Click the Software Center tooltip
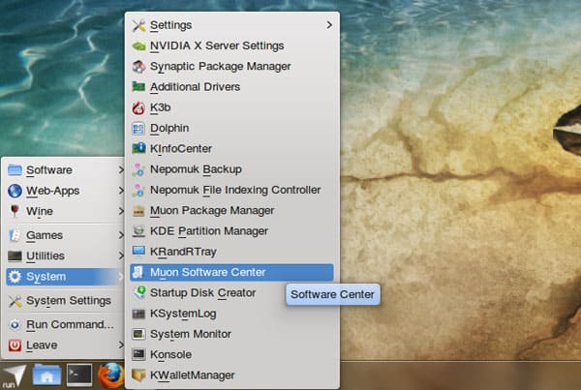 click(333, 294)
